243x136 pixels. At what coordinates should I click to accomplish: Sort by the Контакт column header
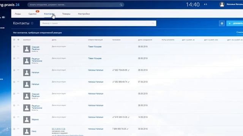(27, 40)
